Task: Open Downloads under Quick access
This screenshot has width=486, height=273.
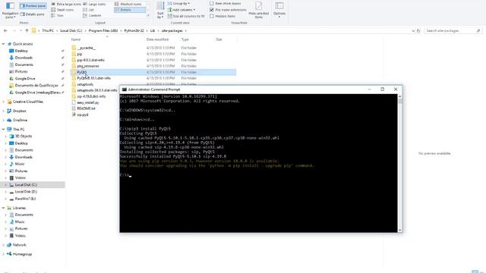Action: point(24,58)
